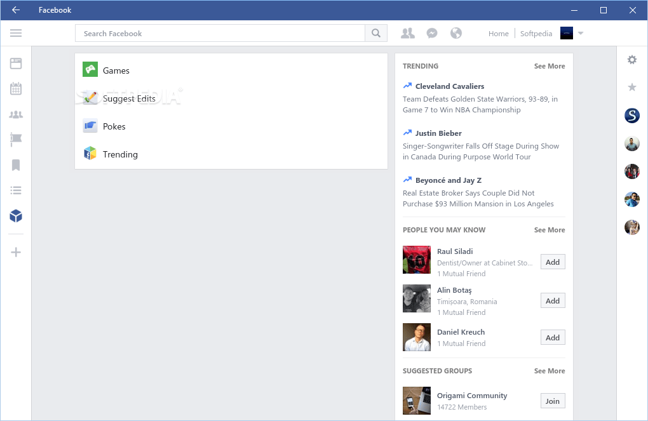Open Daniel Kreuch name link

[461, 331]
